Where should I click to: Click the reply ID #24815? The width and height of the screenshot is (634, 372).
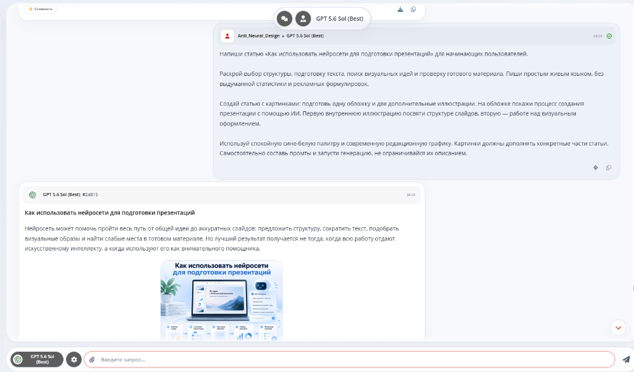tap(90, 194)
